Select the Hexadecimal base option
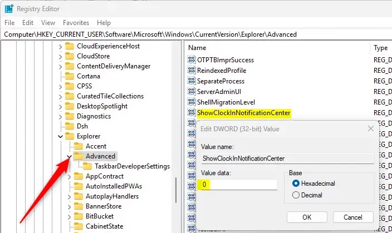 (313, 184)
